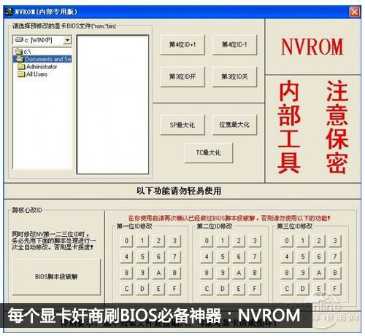Click the 第4位ID+1 button
Screen dimensions: 365x336
point(182,44)
